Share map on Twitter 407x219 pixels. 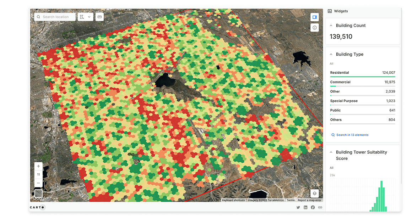(x=298, y=207)
